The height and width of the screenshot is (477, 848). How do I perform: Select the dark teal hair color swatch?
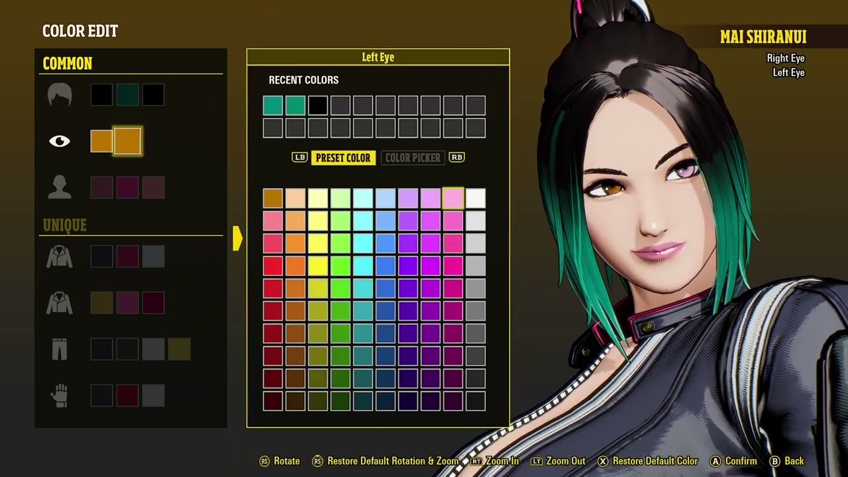[x=127, y=95]
